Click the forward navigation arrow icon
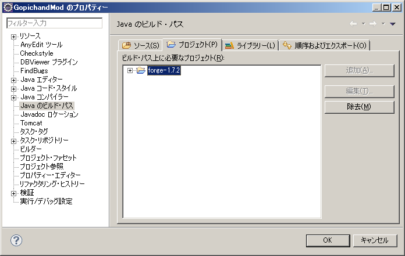The width and height of the screenshot is (405, 256). coord(373,24)
